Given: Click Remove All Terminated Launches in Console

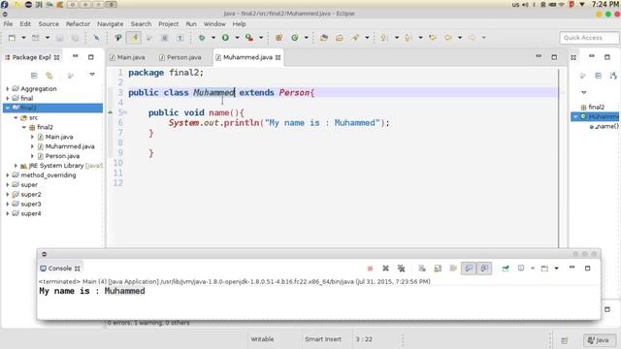Looking at the screenshot, I should click(401, 269).
